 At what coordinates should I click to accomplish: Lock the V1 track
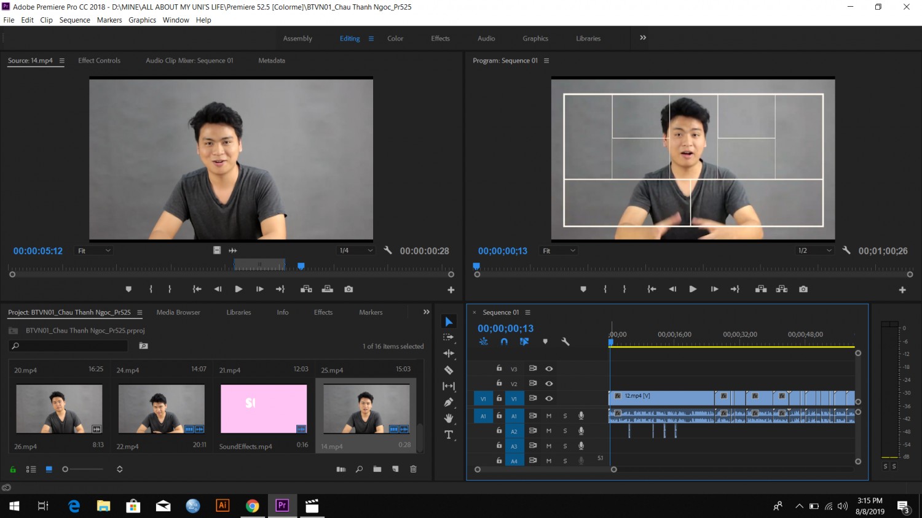(499, 398)
